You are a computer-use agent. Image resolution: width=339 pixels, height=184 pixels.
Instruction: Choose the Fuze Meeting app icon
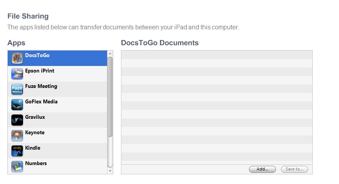17,89
